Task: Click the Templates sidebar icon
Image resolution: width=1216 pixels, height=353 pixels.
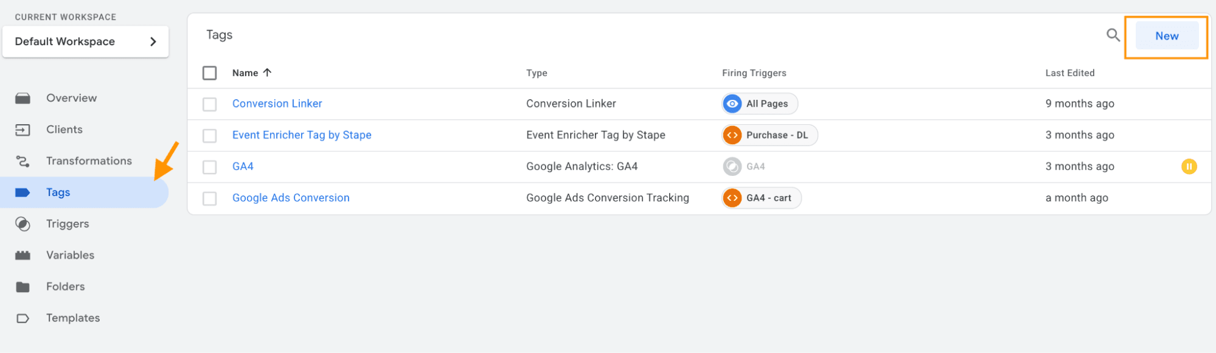Action: click(23, 318)
